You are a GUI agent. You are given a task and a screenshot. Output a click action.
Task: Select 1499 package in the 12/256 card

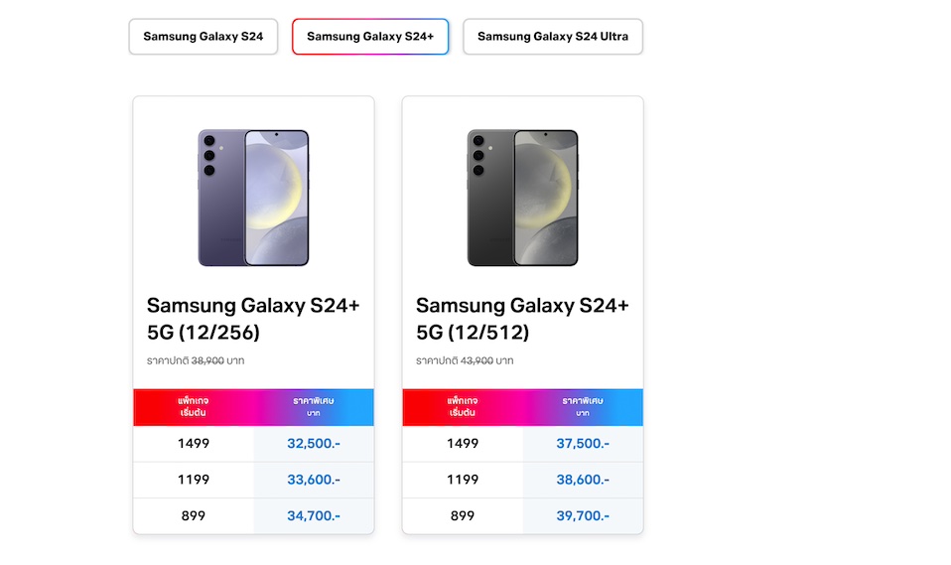194,444
